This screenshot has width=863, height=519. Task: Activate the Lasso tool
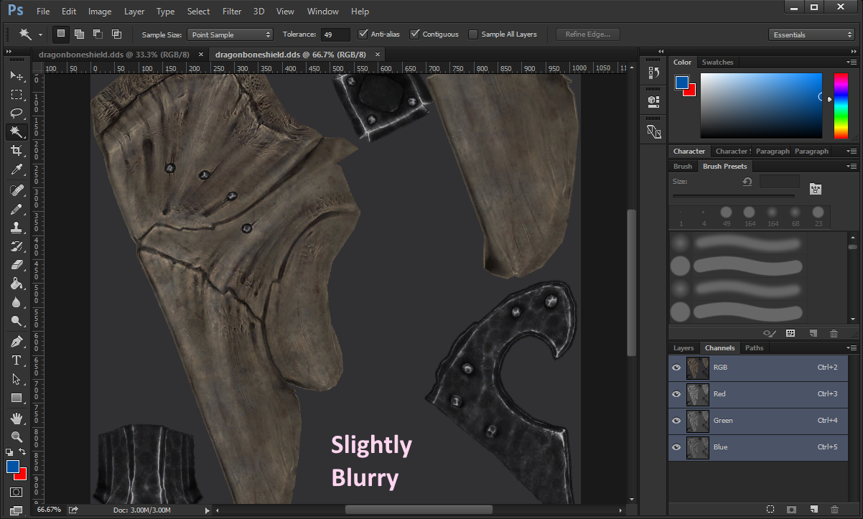pyautogui.click(x=17, y=113)
